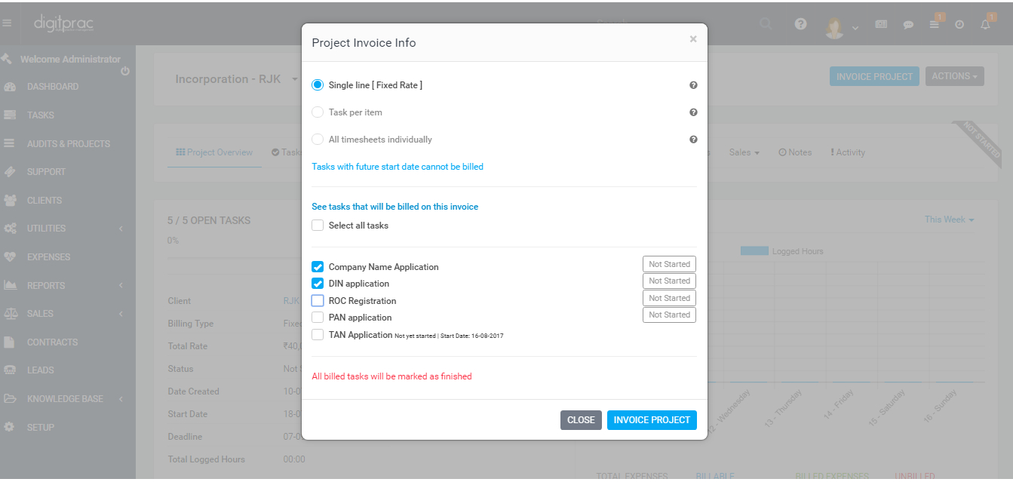Toggle the hamburger sidebar menu icon
This screenshot has width=1013, height=482.
coord(7,23)
